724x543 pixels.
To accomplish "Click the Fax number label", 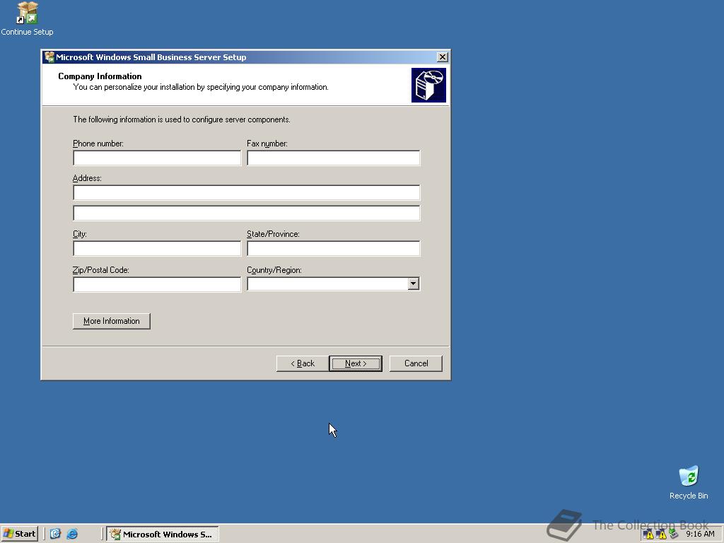I will (x=267, y=144).
